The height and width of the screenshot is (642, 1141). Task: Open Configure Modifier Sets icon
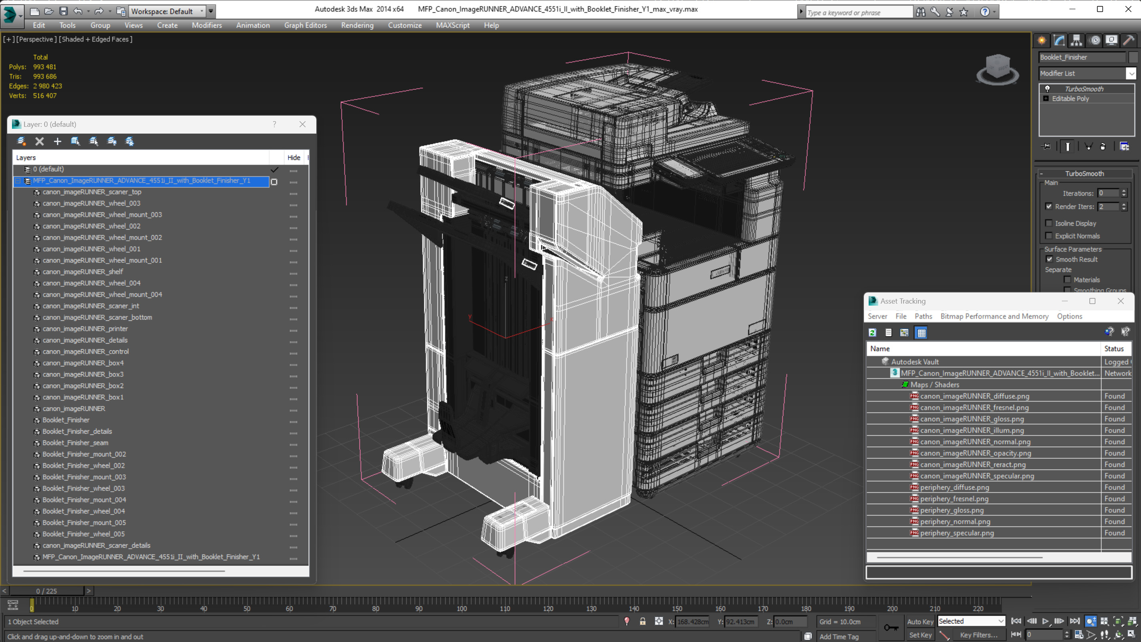(x=1124, y=146)
